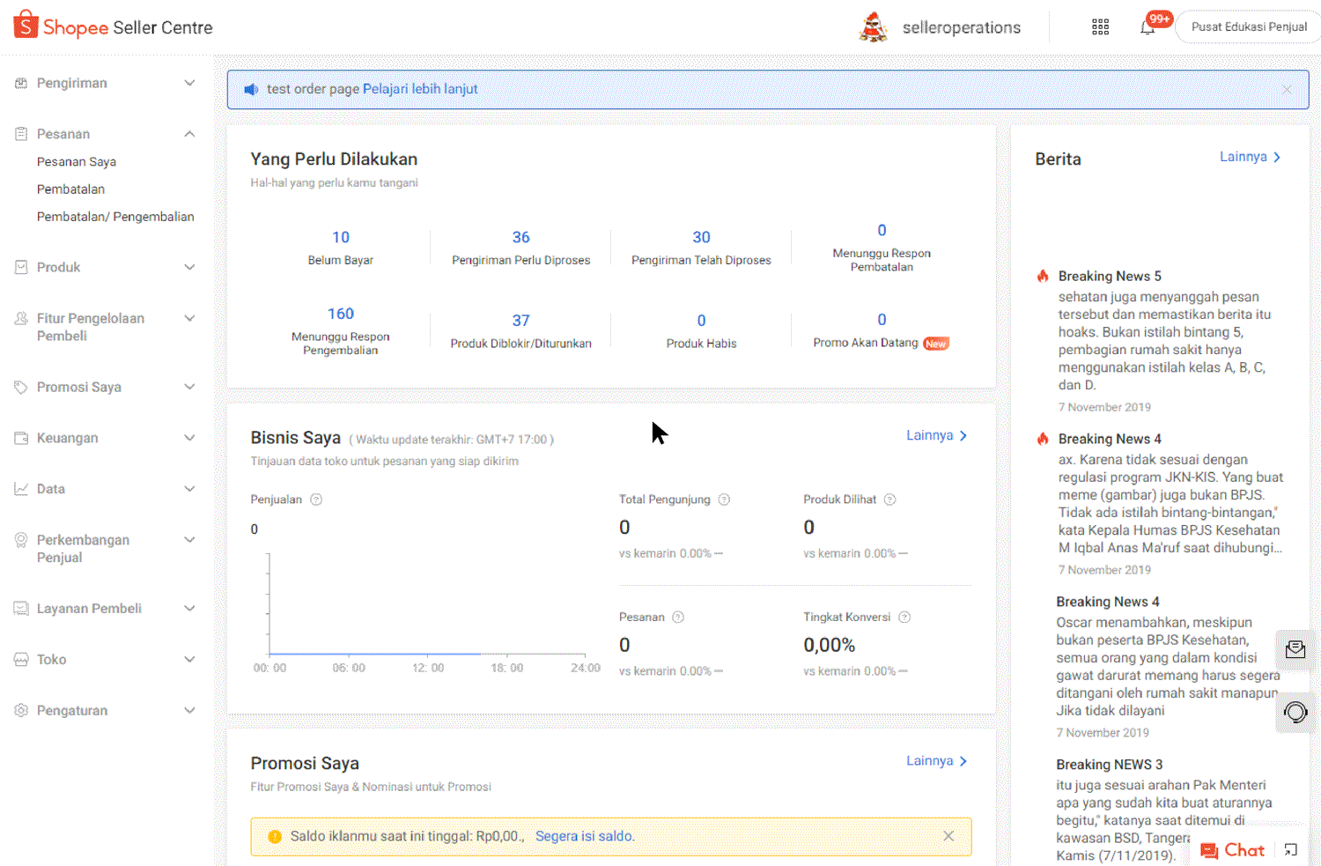The height and width of the screenshot is (866, 1321).
Task: Select Pembatalan/ Pengembalian menu item
Action: 115,217
